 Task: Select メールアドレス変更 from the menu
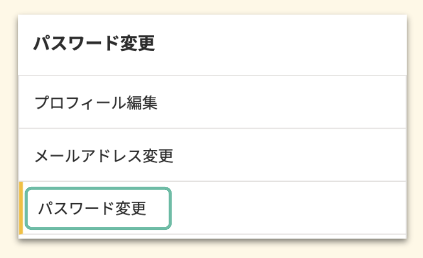click(104, 155)
